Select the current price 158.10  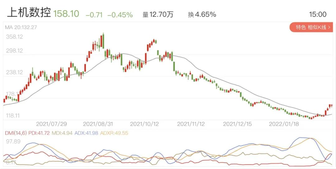tap(66, 14)
